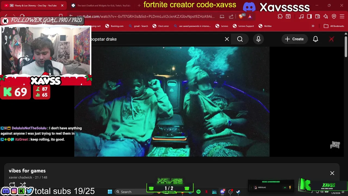
Task: Open the McAfee bookmark
Action: click(265, 26)
